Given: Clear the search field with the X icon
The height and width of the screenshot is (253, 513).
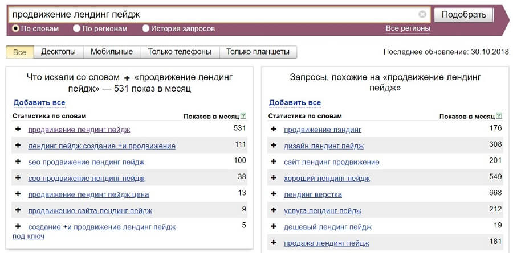Looking at the screenshot, I should (422, 14).
